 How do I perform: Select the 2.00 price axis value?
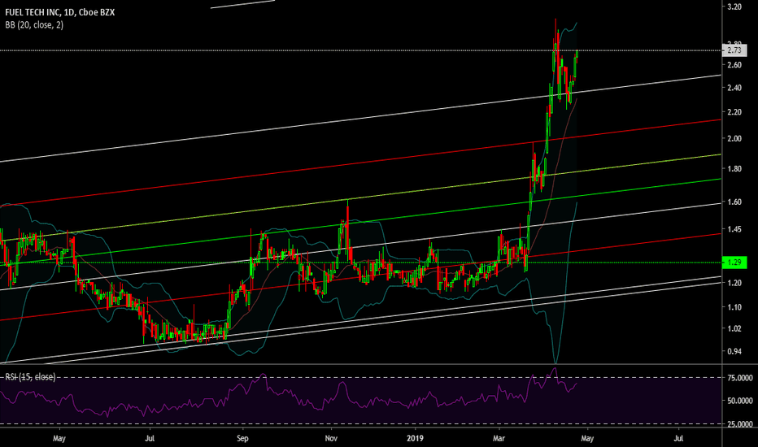pos(734,139)
